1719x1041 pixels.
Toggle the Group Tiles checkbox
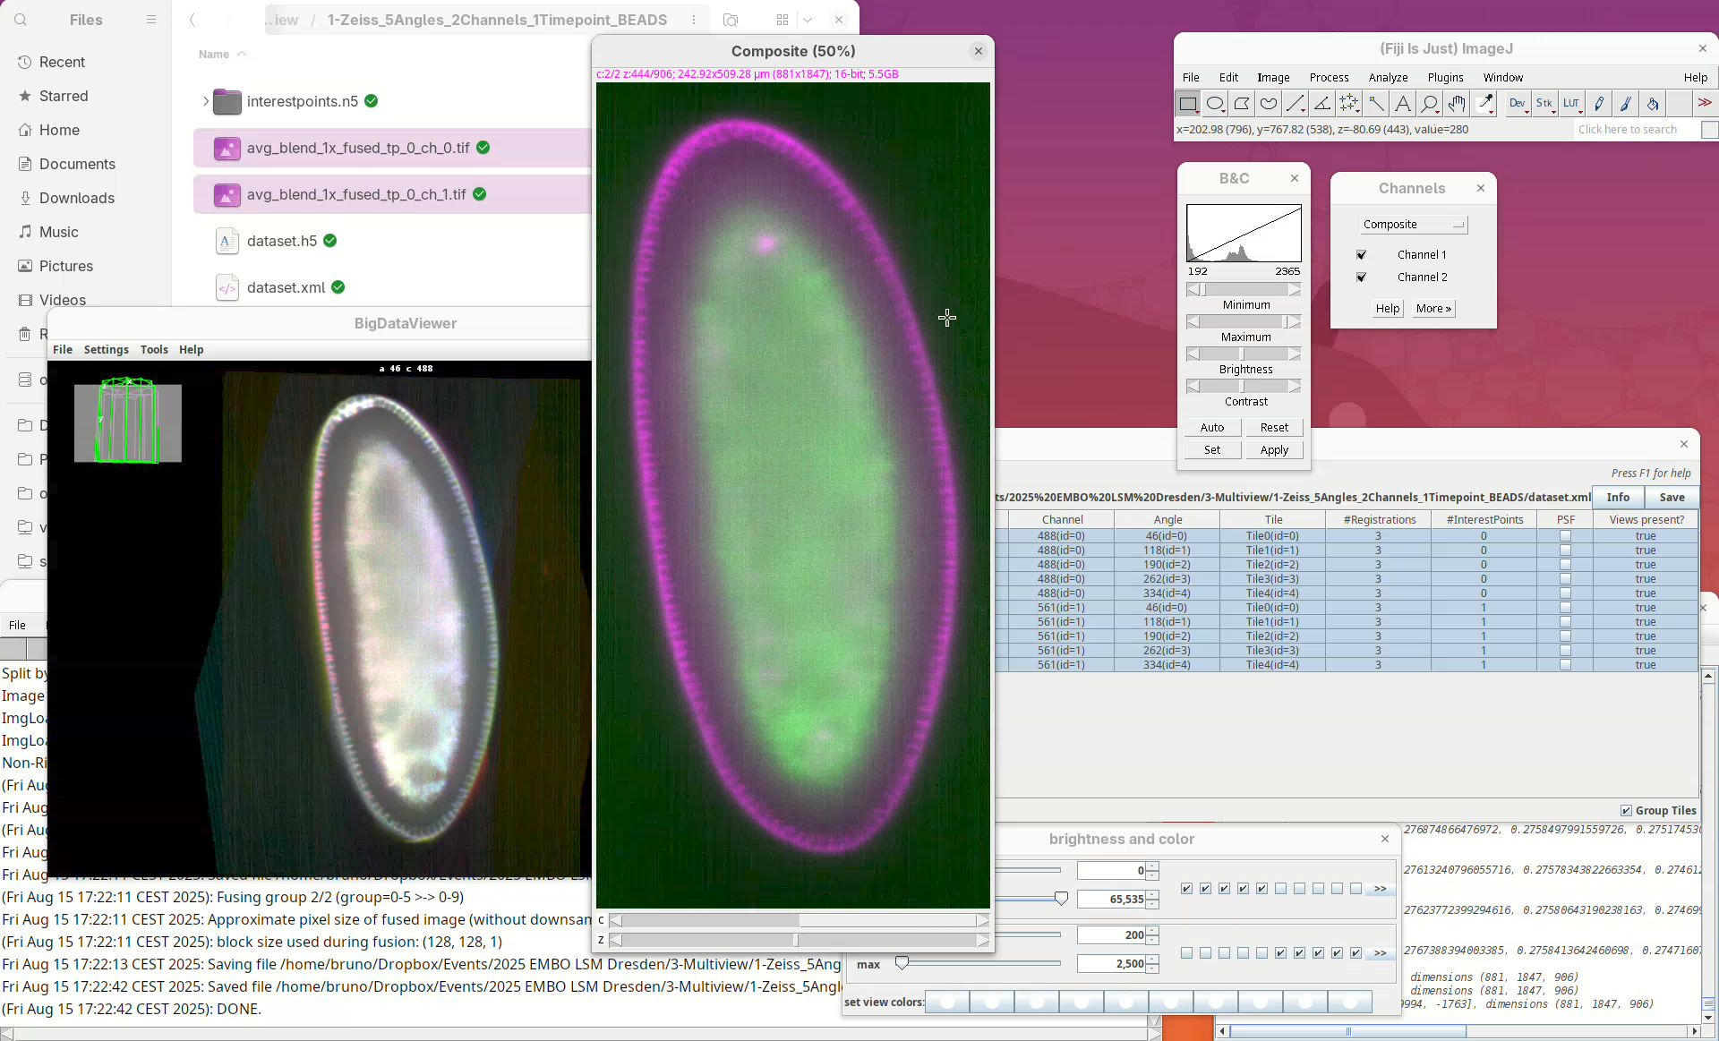[1626, 810]
